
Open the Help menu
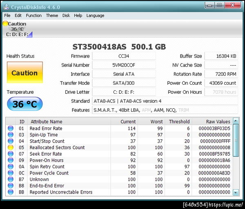pos(78,15)
